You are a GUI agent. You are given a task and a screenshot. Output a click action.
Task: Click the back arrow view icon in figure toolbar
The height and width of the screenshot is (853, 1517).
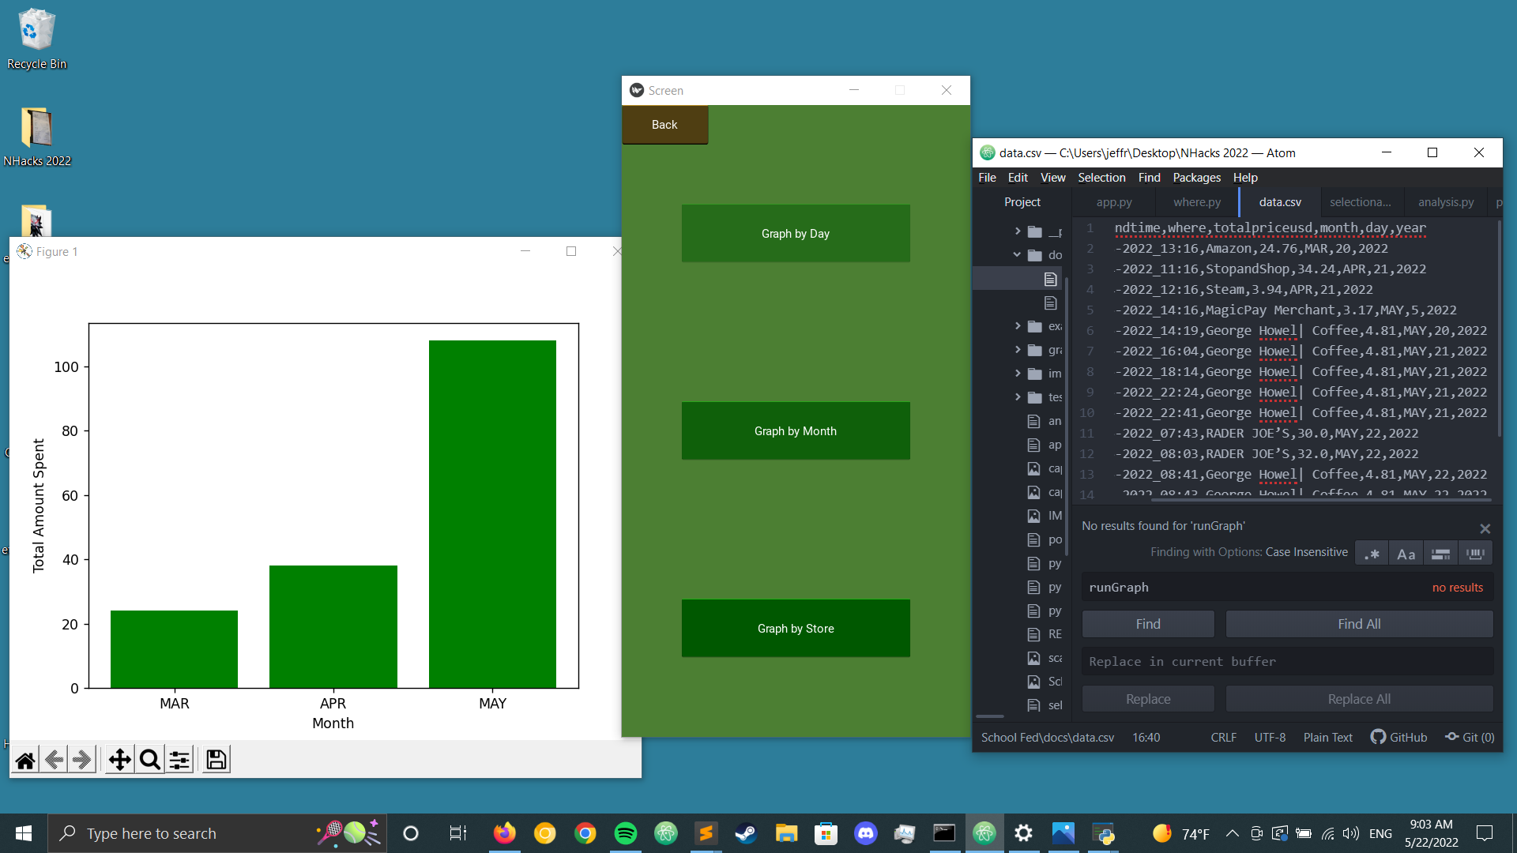[54, 760]
